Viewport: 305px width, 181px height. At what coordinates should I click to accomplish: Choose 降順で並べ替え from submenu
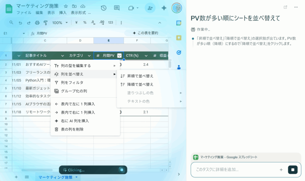click(140, 84)
